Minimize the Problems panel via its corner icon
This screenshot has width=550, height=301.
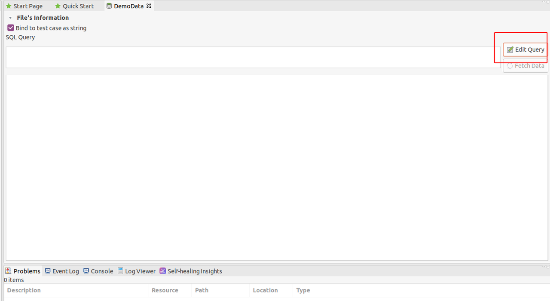(544, 267)
